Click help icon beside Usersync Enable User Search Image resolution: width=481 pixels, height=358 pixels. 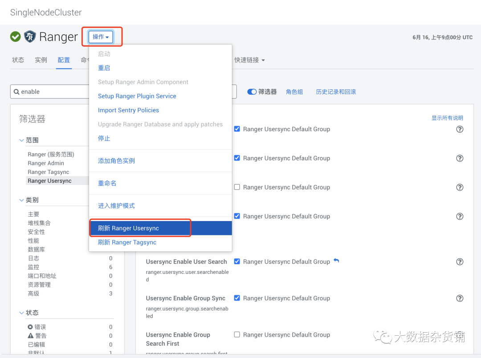pos(460,261)
